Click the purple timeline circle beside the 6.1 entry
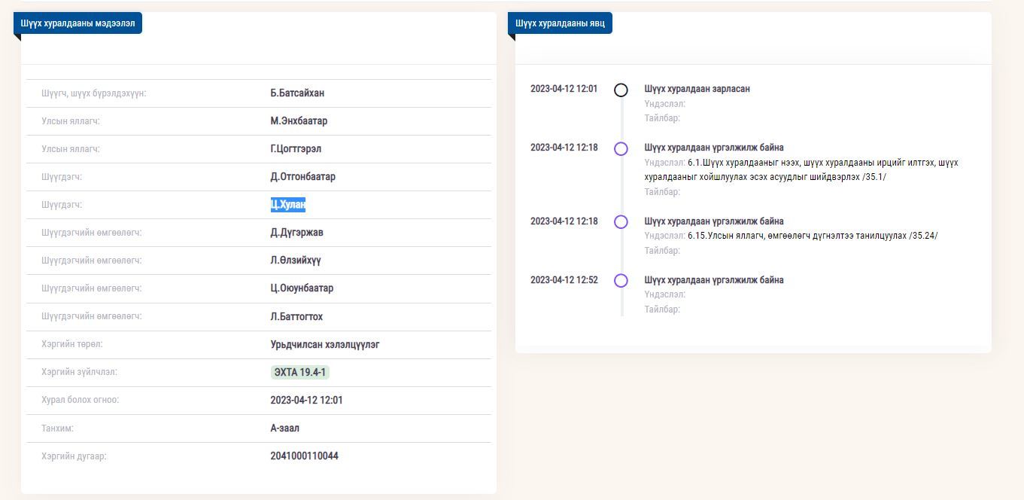Screen dimensions: 1024x500 point(621,149)
